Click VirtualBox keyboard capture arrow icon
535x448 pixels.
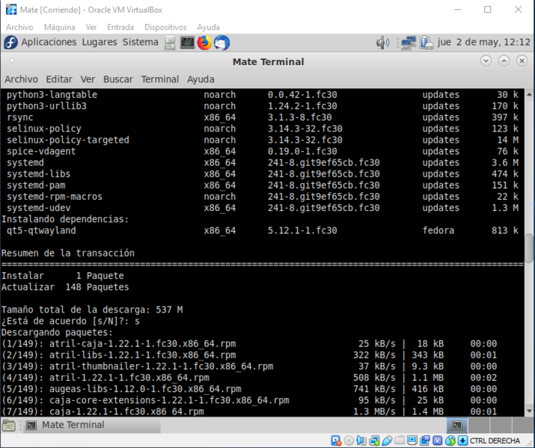click(x=462, y=441)
